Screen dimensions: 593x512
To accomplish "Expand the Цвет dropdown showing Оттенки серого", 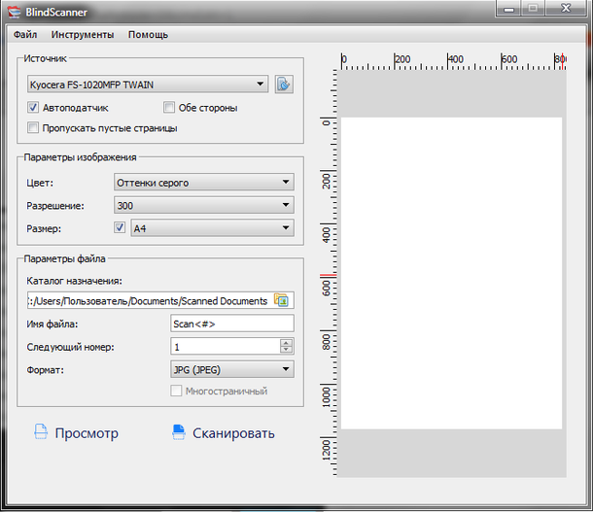I will click(x=203, y=182).
